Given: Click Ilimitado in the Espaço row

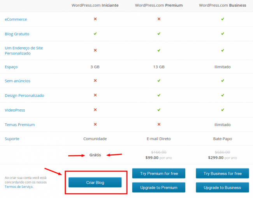Looking at the screenshot, I should tap(223, 67).
